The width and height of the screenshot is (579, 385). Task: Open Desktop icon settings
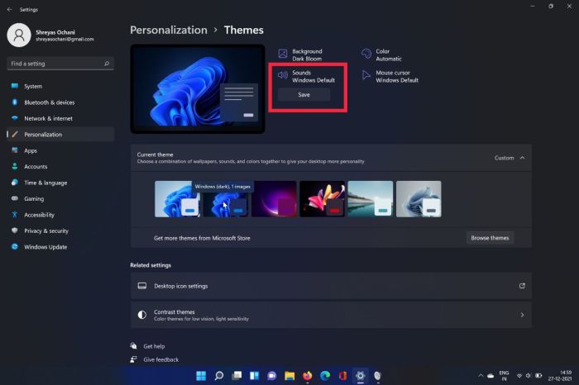coord(331,286)
